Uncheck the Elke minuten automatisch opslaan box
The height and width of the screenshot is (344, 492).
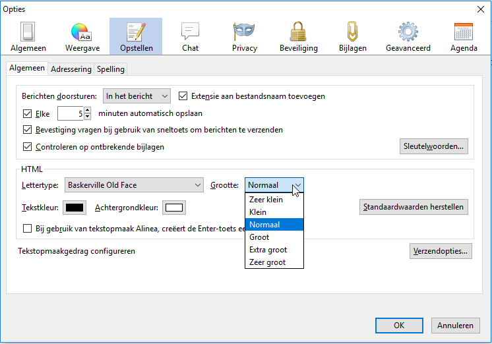click(28, 113)
